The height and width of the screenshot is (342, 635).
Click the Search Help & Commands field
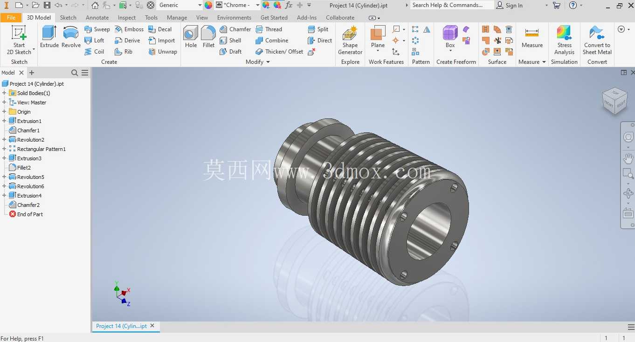tap(452, 5)
